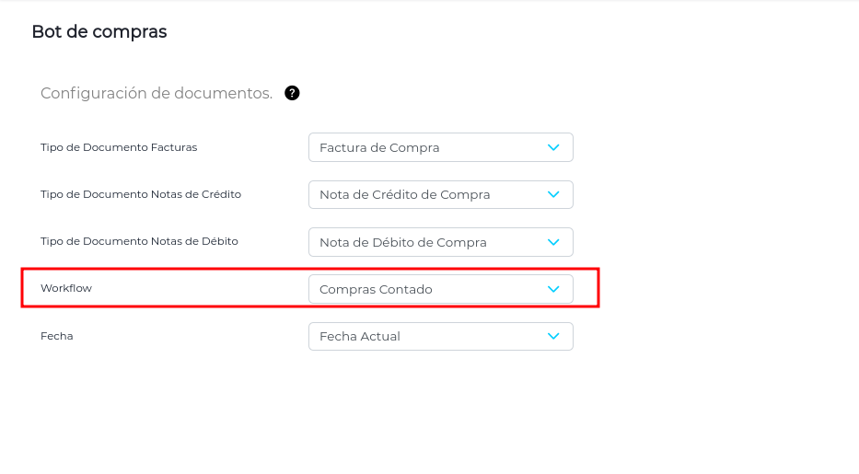Open the Workflow combo box

[x=440, y=289]
